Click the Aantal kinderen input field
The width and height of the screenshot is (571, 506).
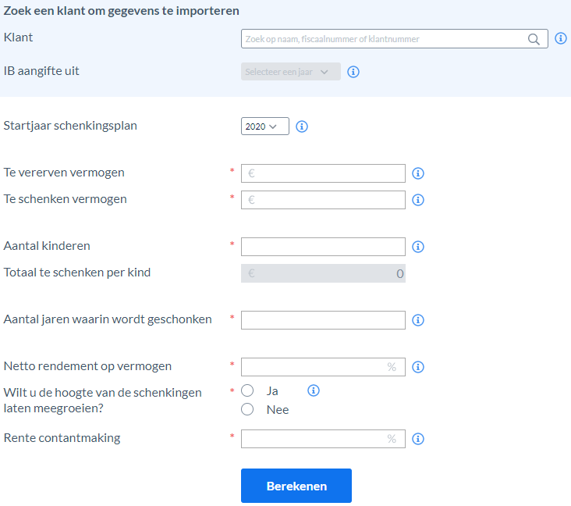pyautogui.click(x=323, y=247)
